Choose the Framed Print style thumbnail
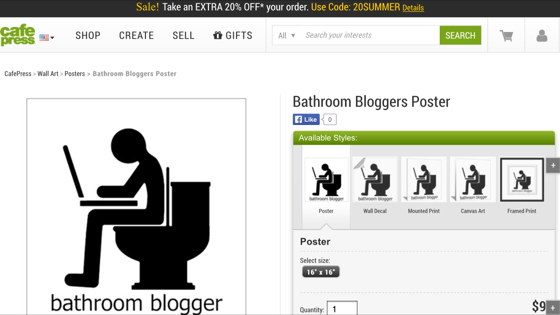 522,186
